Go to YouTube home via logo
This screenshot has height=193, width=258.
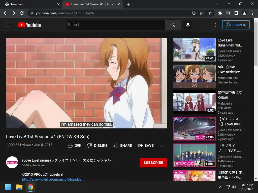(29, 25)
